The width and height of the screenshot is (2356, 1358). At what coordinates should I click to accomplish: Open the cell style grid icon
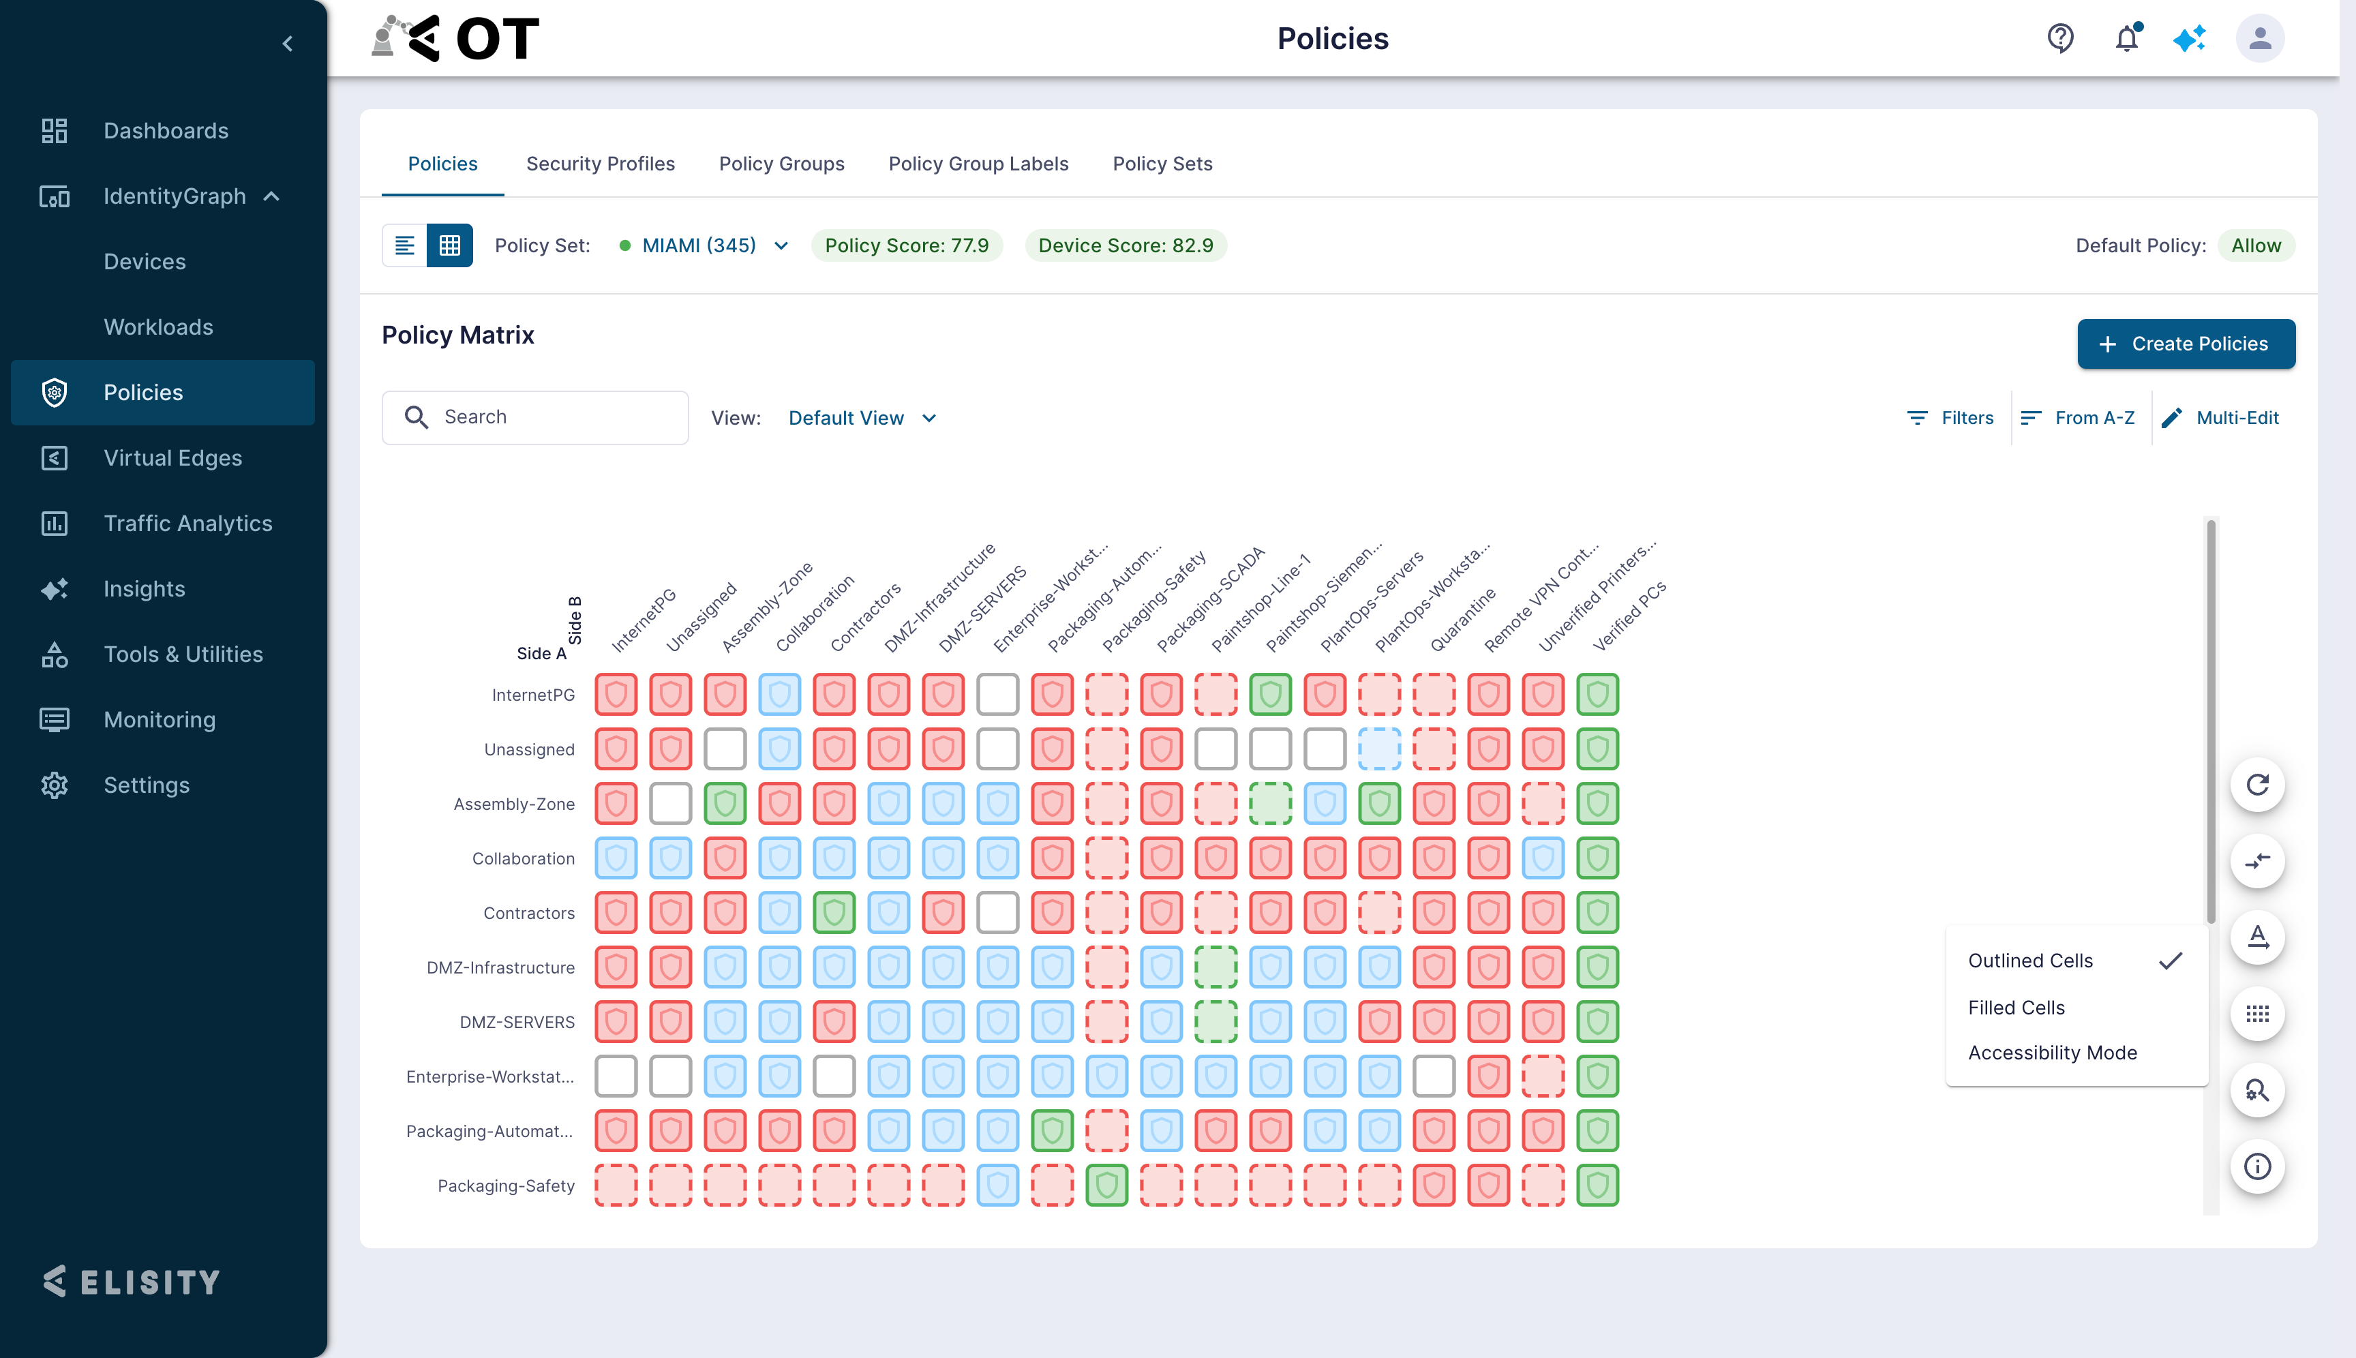point(2257,1014)
